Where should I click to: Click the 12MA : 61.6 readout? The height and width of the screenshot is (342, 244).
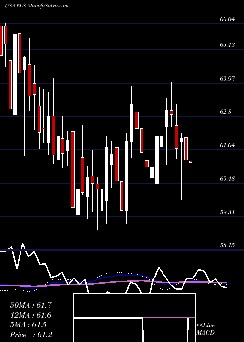coord(31,315)
